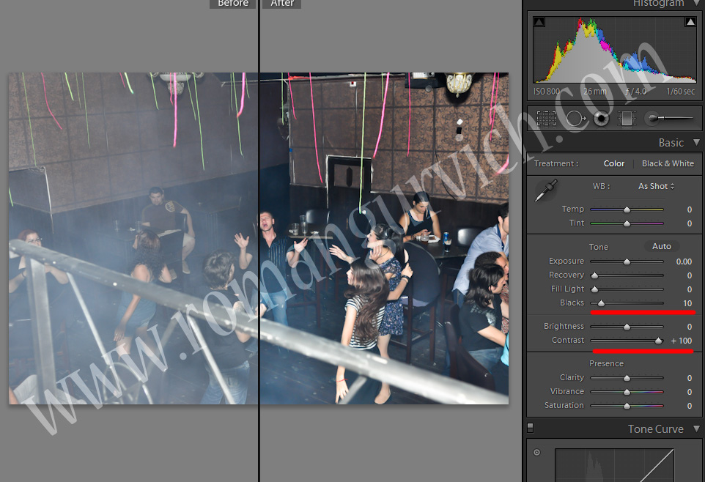The height and width of the screenshot is (482, 705).
Task: Toggle shadow clipping indicator in histogram
Action: coord(539,22)
